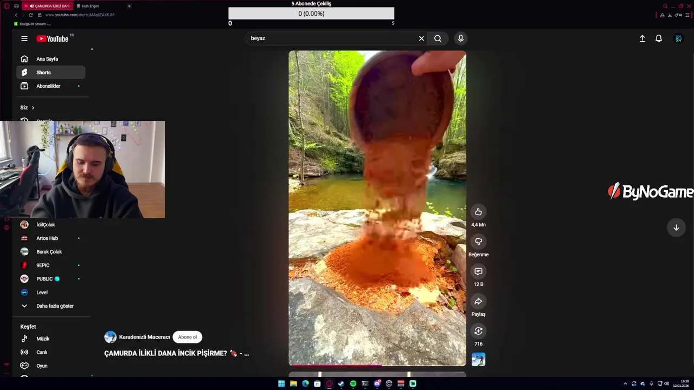
Task: Expand Daha fazla göster subscriptions
Action: [51, 306]
